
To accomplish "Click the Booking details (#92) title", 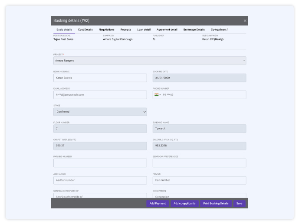I will pyautogui.click(x=71, y=20).
